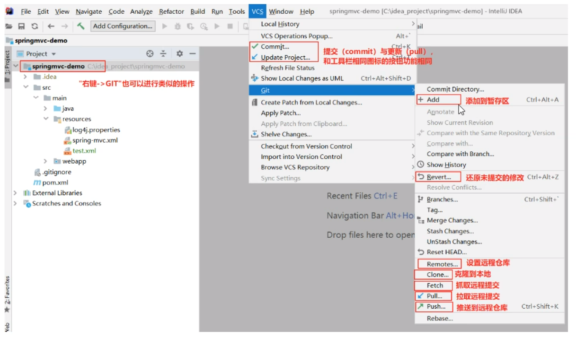Open the Navigate menu

[89, 11]
